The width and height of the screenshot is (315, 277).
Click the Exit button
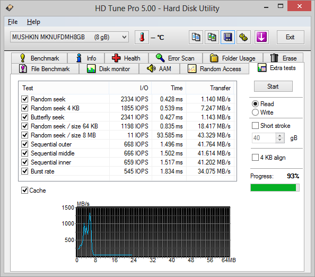tap(290, 37)
